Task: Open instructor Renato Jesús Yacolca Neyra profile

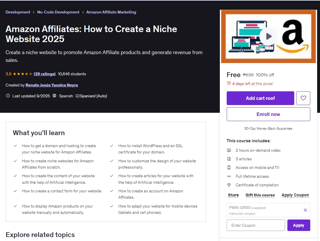Action: pyautogui.click(x=52, y=85)
